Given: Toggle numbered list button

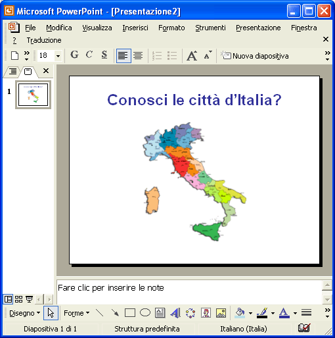Looking at the screenshot, I should (x=157, y=56).
